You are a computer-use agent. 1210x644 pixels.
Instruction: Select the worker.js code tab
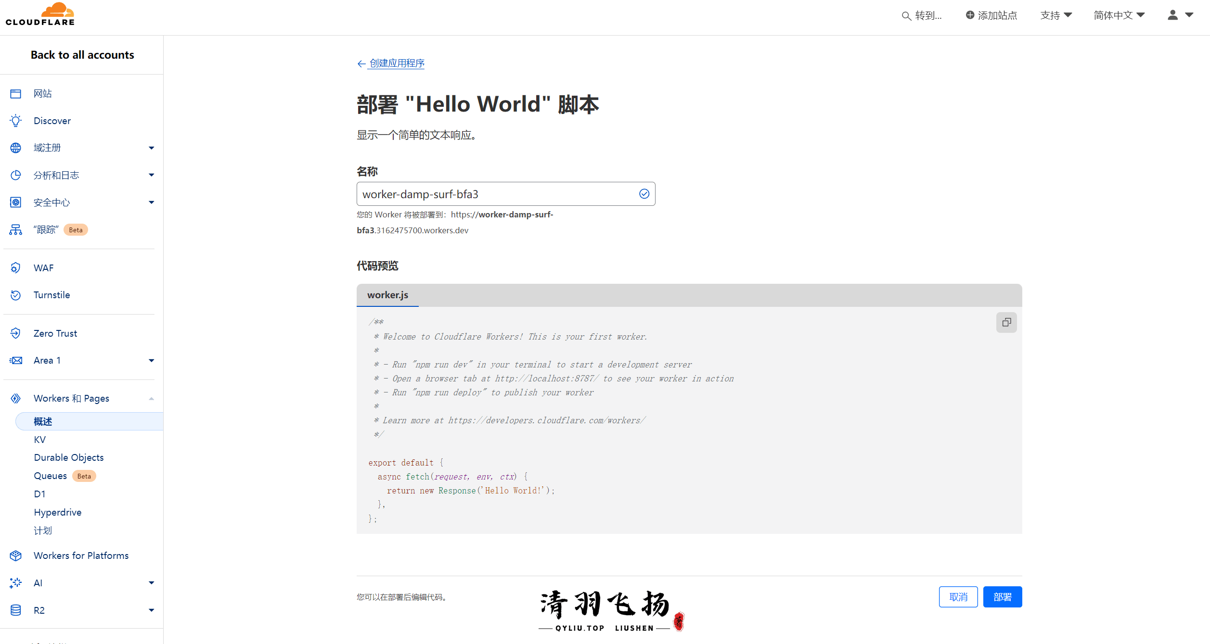[387, 295]
